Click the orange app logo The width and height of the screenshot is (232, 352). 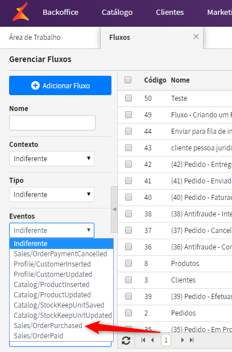(20, 12)
